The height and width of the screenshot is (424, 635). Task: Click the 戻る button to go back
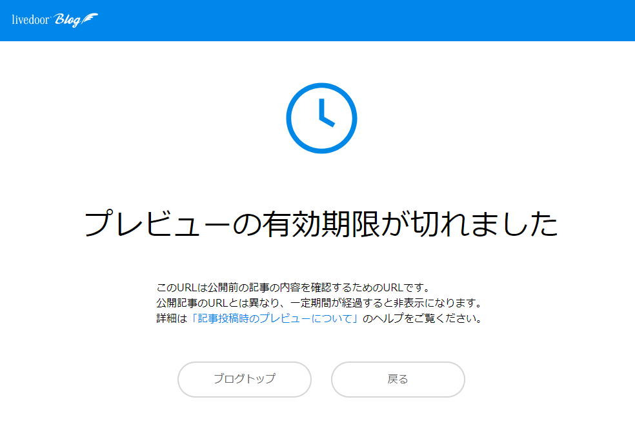[398, 379]
